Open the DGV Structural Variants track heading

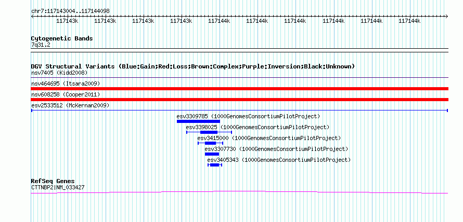[193, 66]
